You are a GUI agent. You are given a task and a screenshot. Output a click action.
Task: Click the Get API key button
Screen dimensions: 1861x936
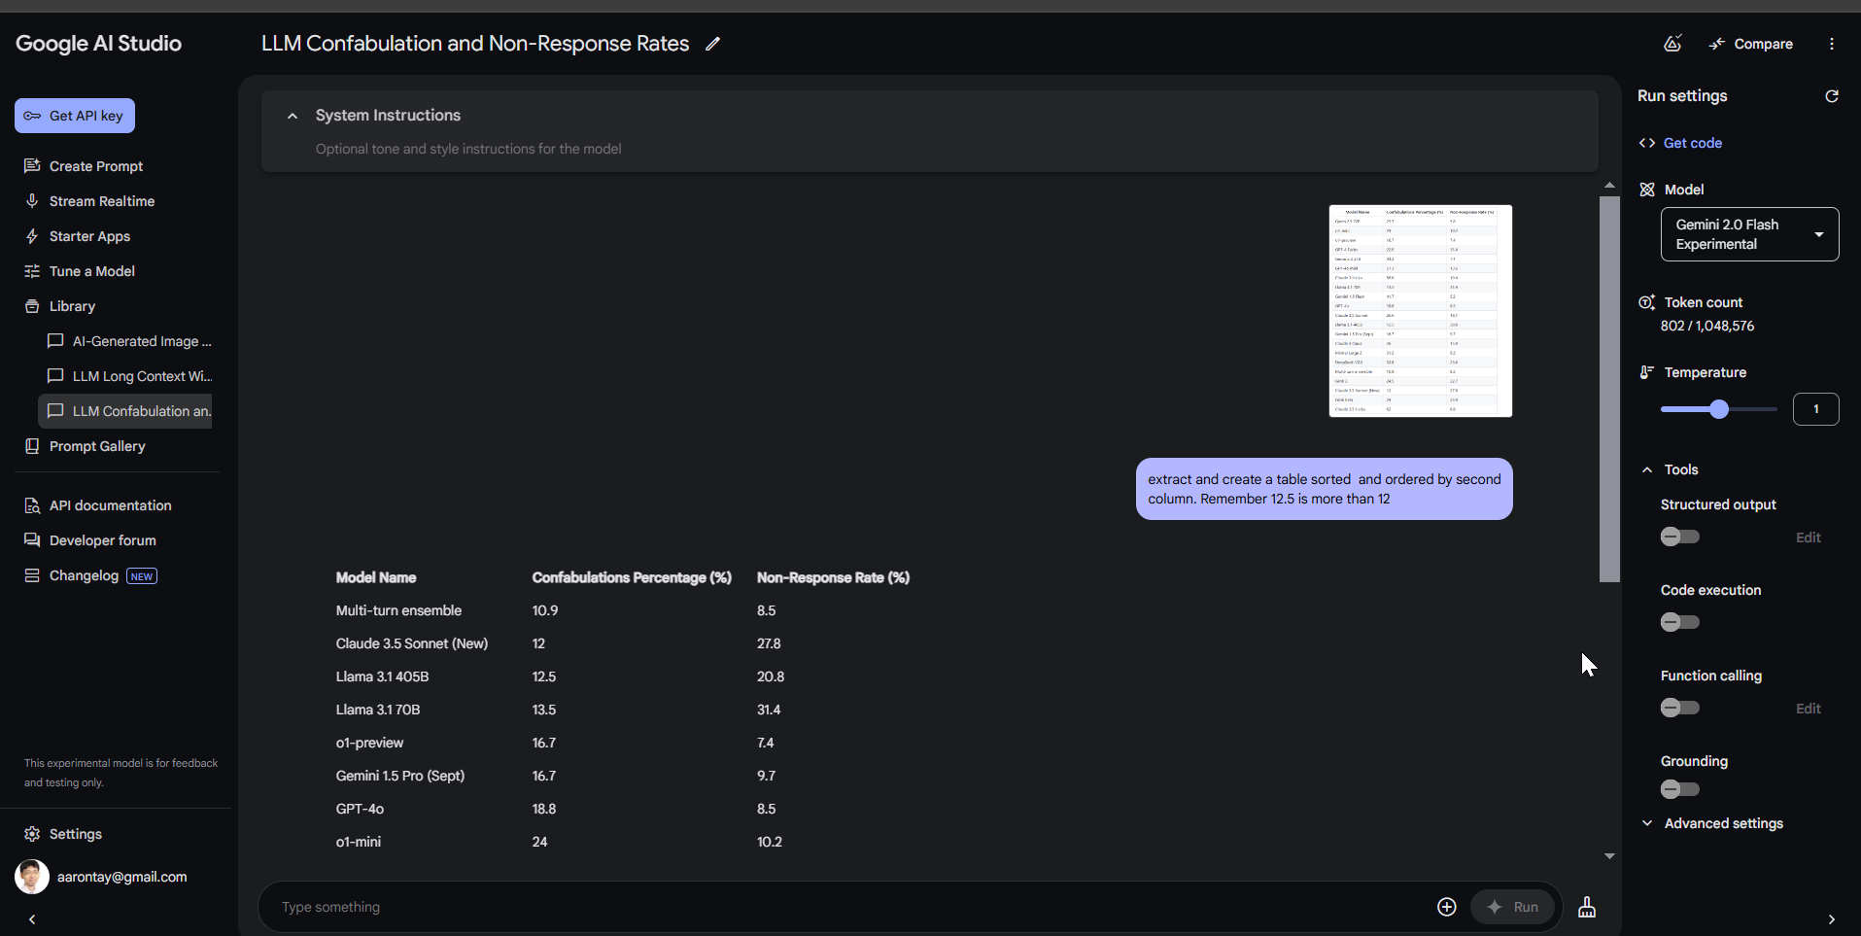pos(75,116)
